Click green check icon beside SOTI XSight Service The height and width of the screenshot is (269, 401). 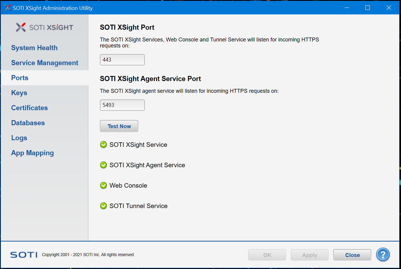[103, 145]
